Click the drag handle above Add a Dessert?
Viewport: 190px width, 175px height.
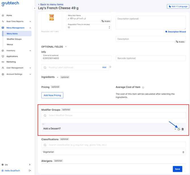43,124
